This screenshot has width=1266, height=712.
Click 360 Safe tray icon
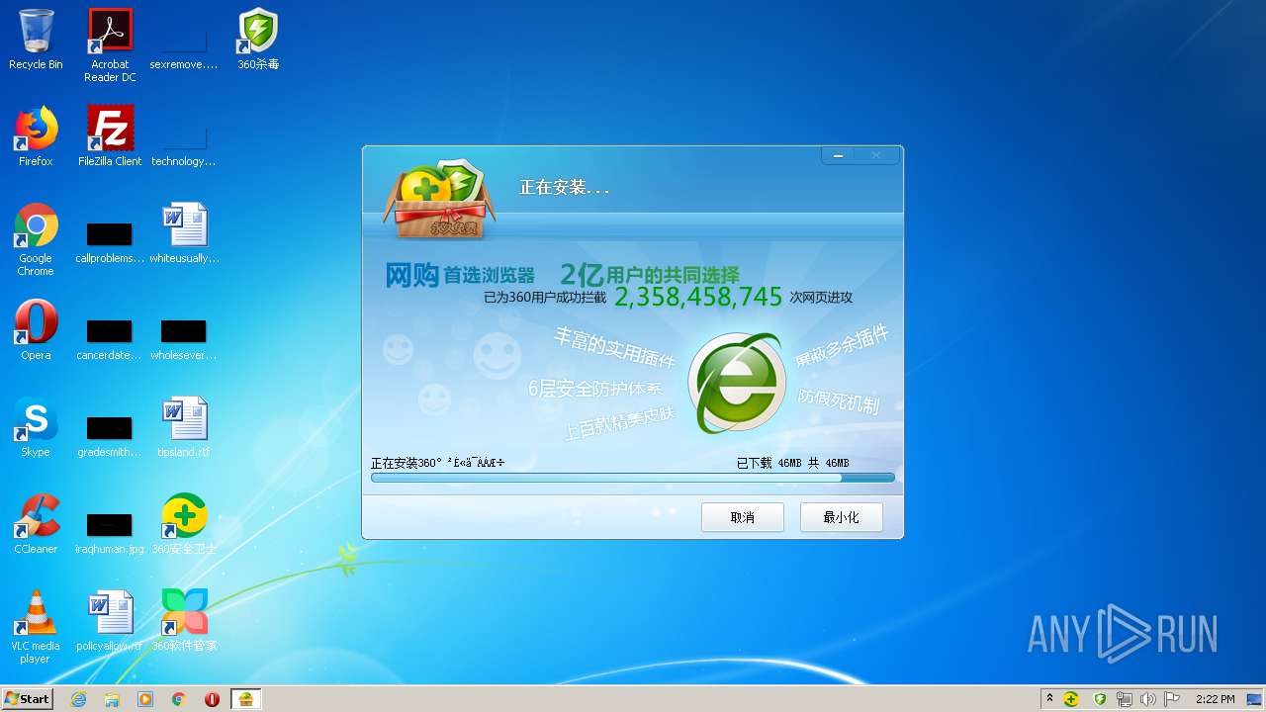click(x=1071, y=699)
